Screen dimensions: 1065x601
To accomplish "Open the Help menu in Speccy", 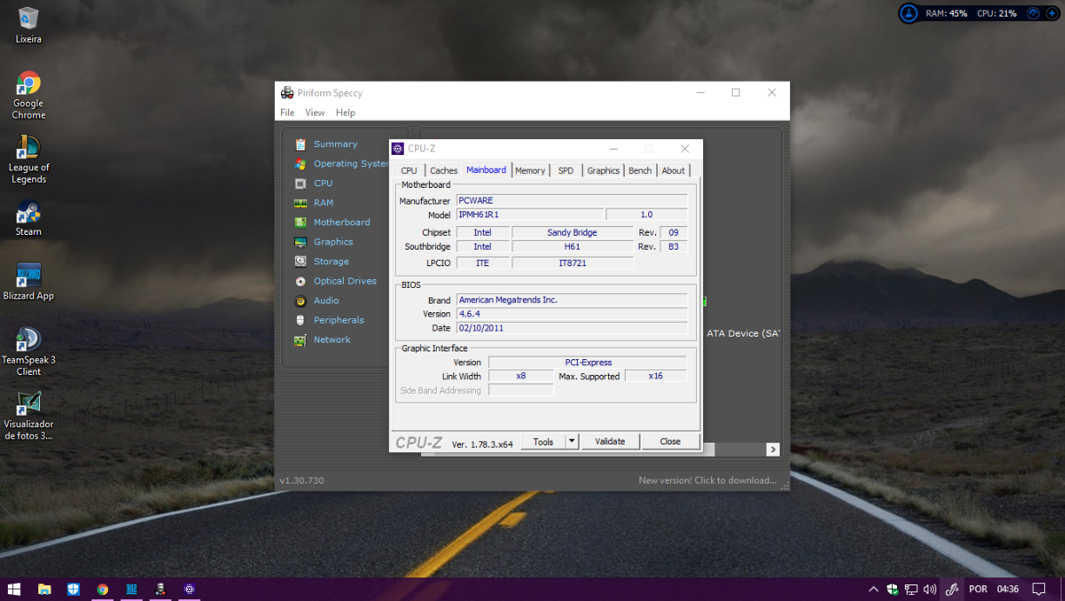I will point(345,113).
